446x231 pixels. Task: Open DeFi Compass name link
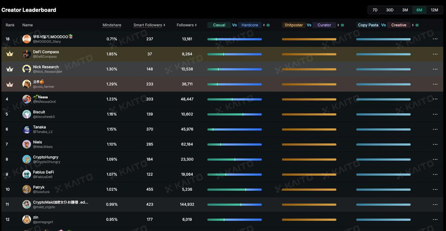tap(46, 52)
